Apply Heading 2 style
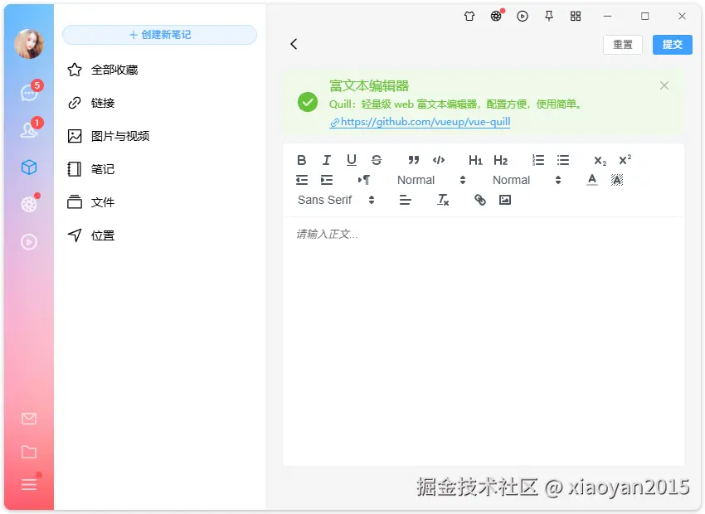The width and height of the screenshot is (705, 514). (x=500, y=160)
